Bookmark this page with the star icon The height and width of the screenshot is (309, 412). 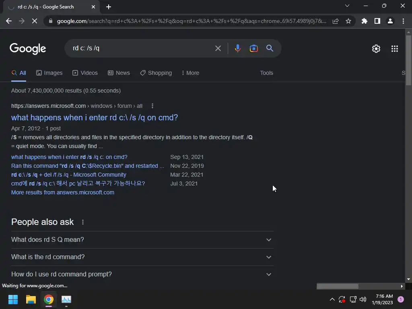(x=348, y=21)
